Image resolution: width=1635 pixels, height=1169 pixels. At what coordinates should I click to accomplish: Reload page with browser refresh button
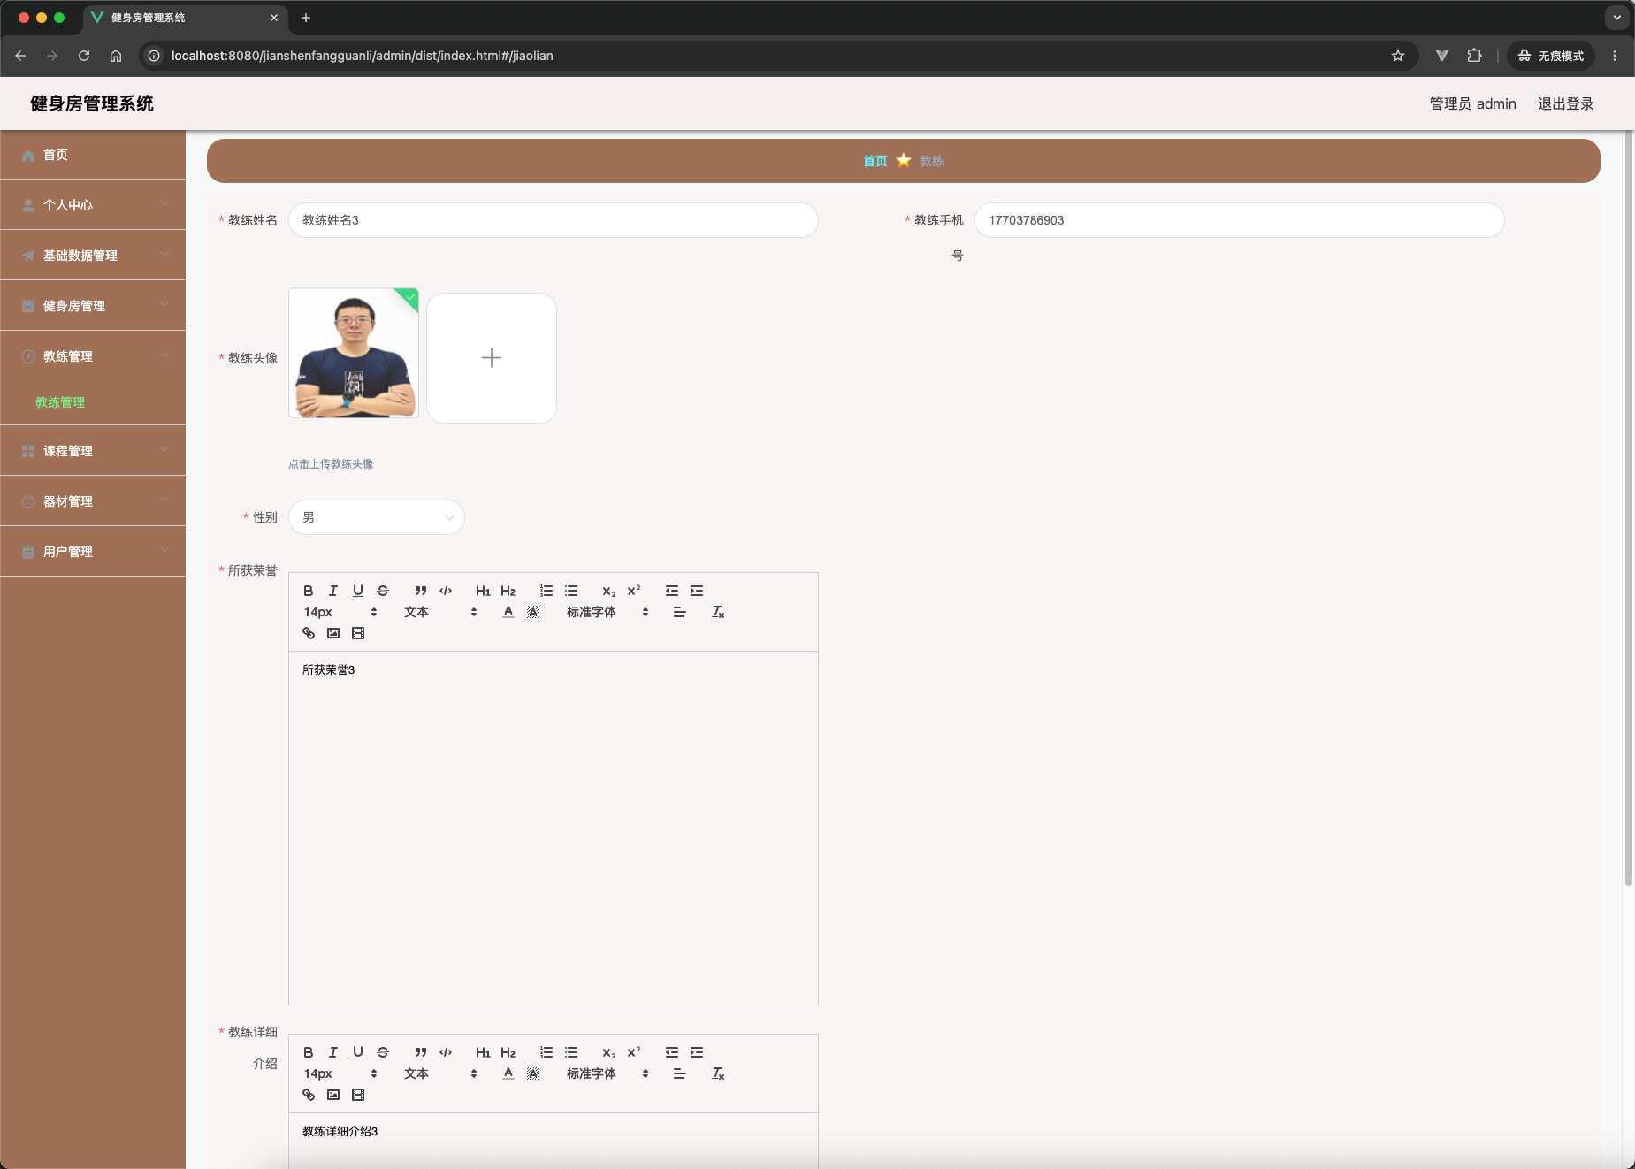(x=84, y=56)
